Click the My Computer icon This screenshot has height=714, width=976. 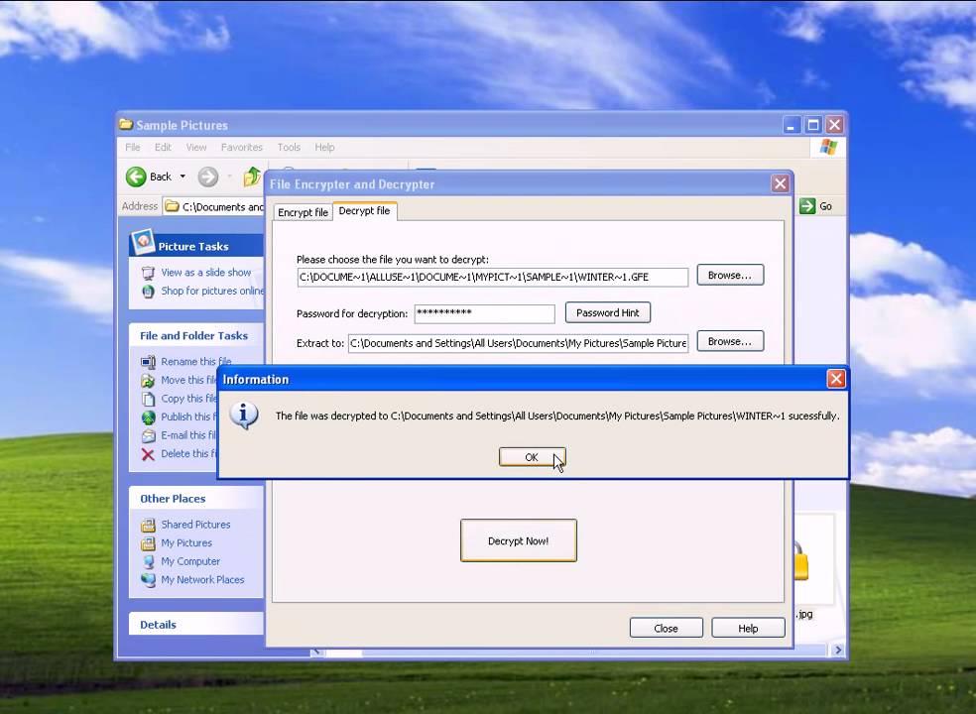148,561
